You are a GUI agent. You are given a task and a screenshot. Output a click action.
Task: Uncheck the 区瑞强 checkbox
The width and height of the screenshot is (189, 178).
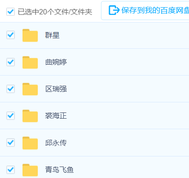(11, 89)
